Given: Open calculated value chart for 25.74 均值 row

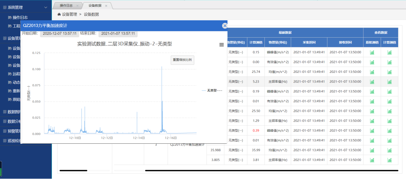Looking at the screenshot, I should 389,72.
